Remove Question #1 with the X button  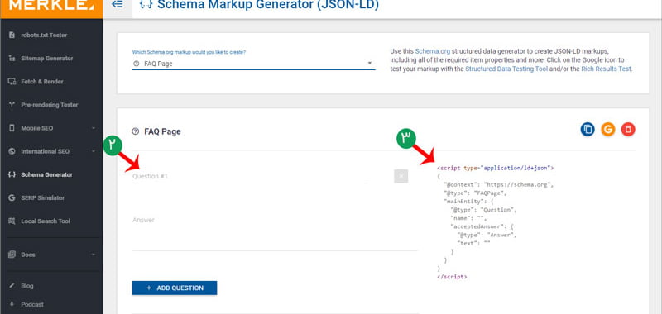(401, 176)
